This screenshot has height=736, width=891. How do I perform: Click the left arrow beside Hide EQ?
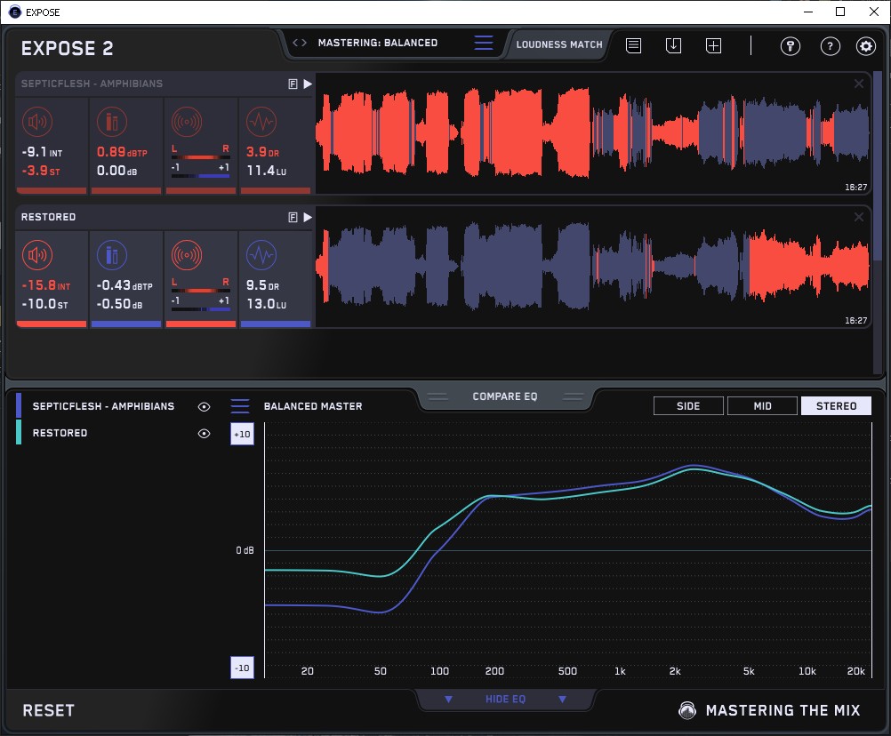(448, 699)
